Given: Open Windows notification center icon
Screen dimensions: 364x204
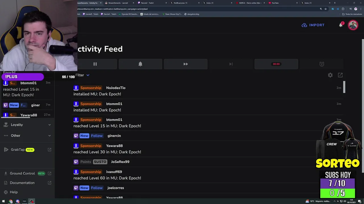Looking at the screenshot, I should [x=360, y=201].
